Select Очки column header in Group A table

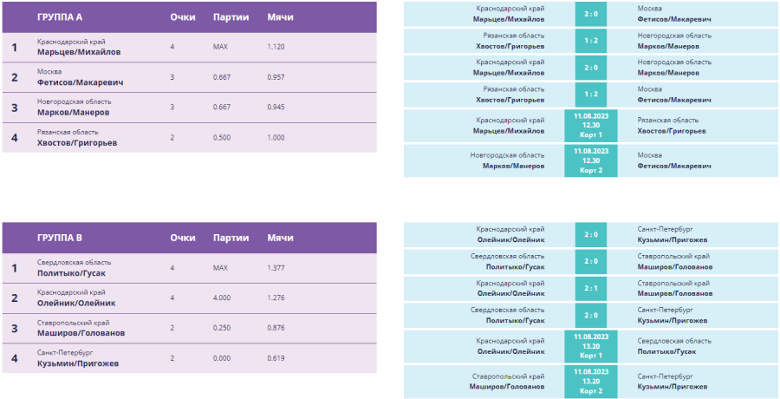coord(183,16)
